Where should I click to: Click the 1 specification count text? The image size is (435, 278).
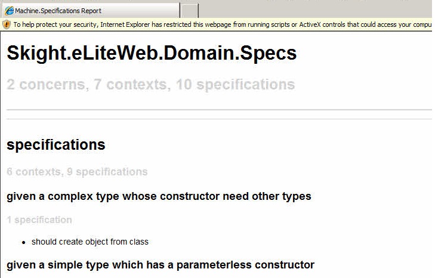pyautogui.click(x=39, y=220)
